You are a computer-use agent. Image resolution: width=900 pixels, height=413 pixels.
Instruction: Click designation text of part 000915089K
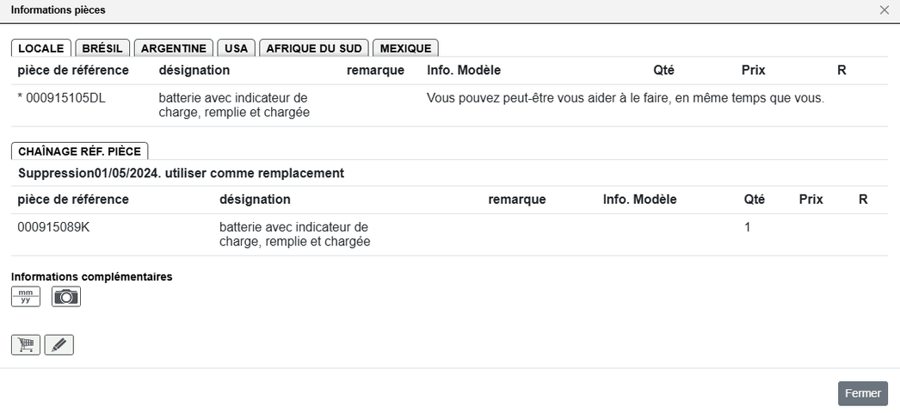click(295, 235)
